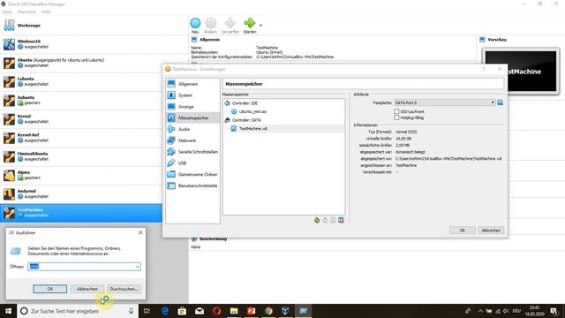Open Chrome from the taskbar

268,311
